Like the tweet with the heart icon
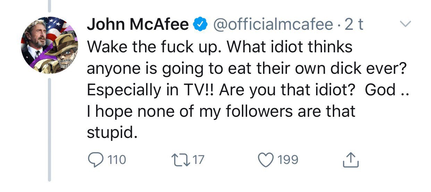 pos(267,160)
